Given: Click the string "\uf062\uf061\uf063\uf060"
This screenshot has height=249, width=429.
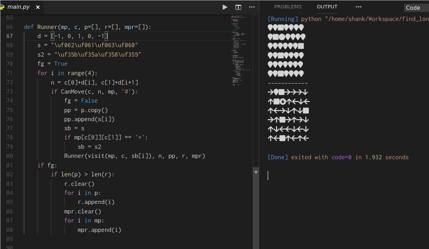Looking at the screenshot, I should 94,45.
